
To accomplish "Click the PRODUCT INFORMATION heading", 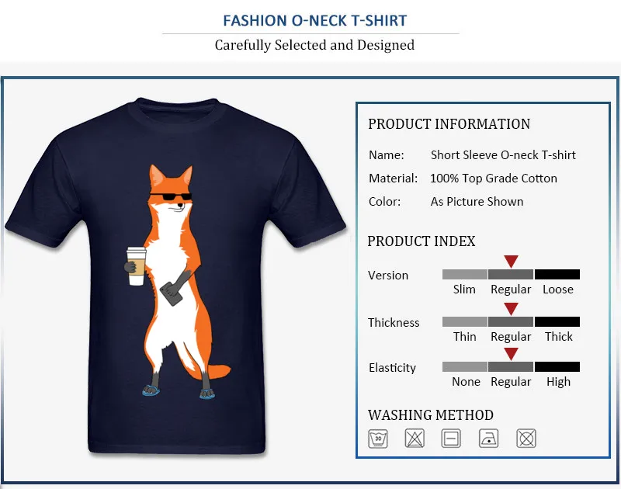I will point(449,124).
